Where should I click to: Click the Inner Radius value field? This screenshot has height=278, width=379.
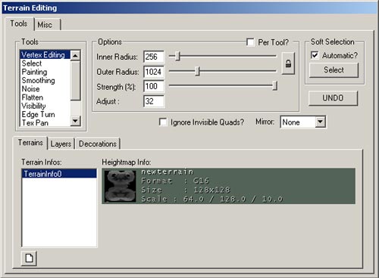[154, 57]
